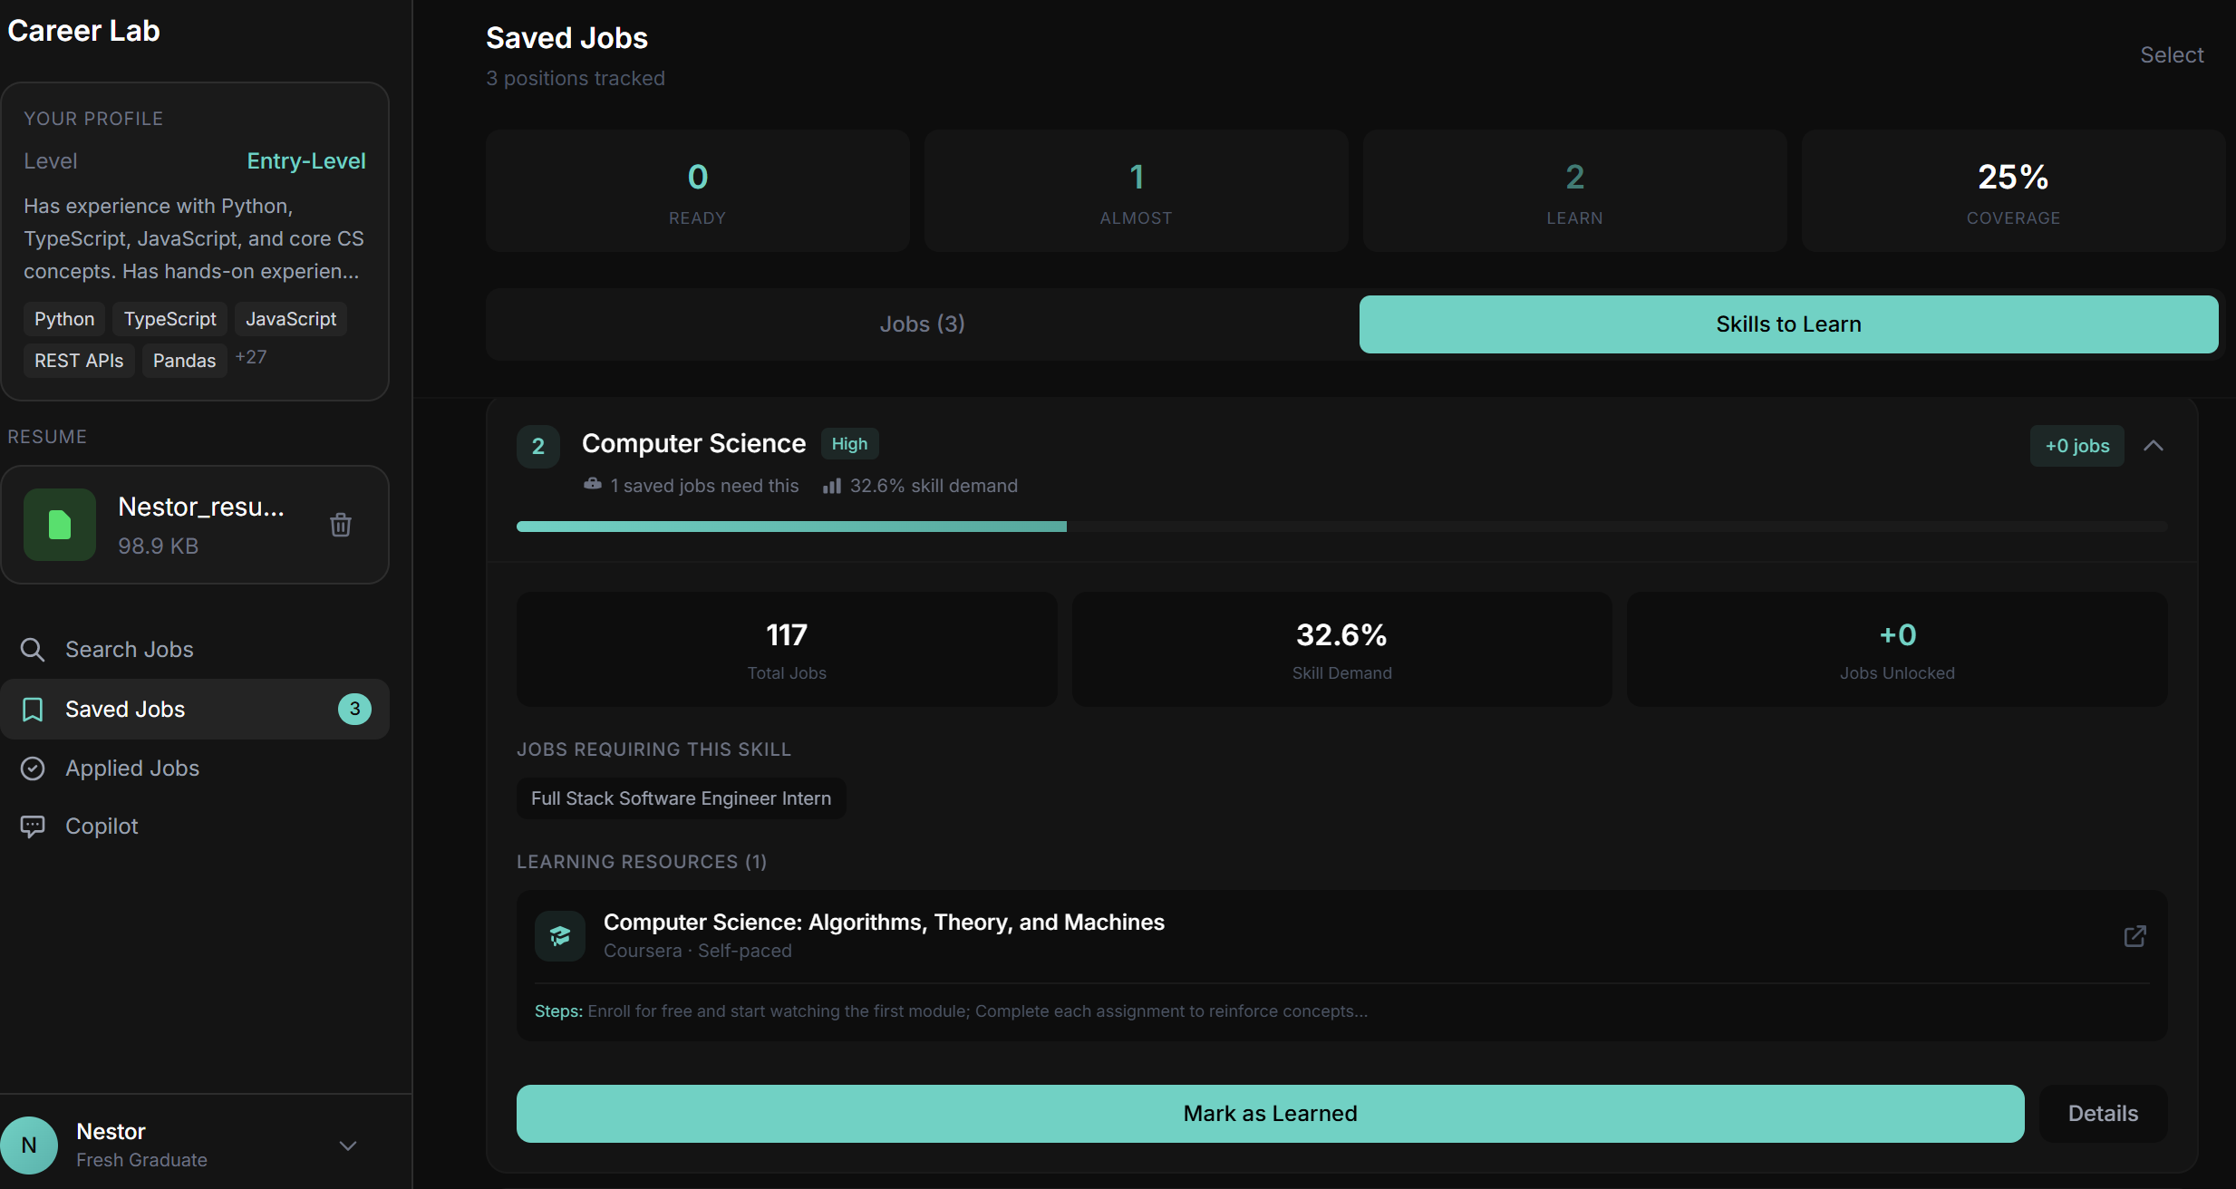
Task: Click the Full Stack Software Engineer Intern chip
Action: (681, 798)
